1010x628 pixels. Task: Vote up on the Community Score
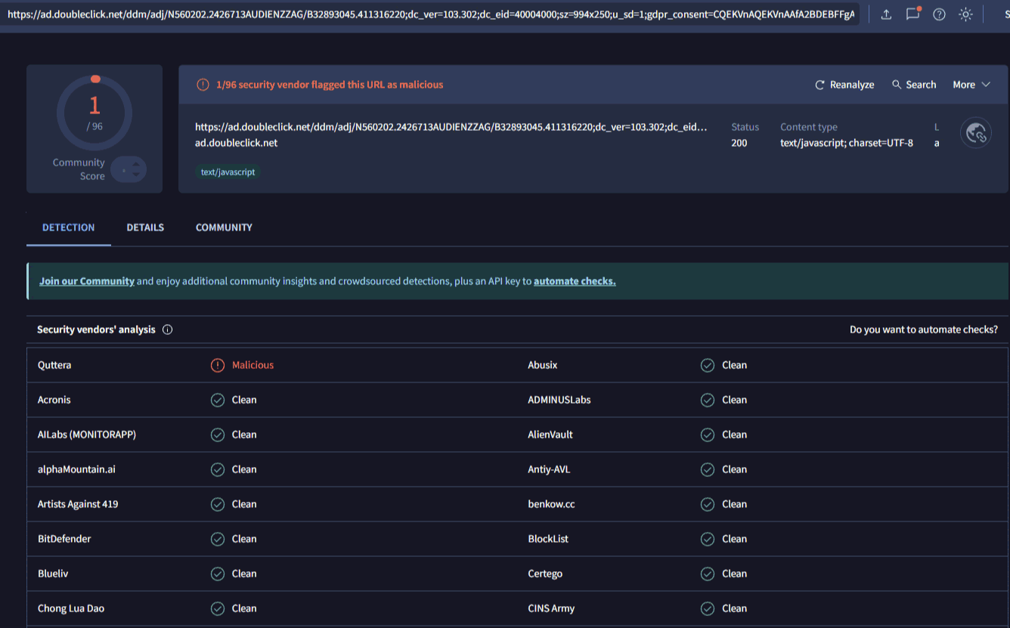tap(136, 164)
